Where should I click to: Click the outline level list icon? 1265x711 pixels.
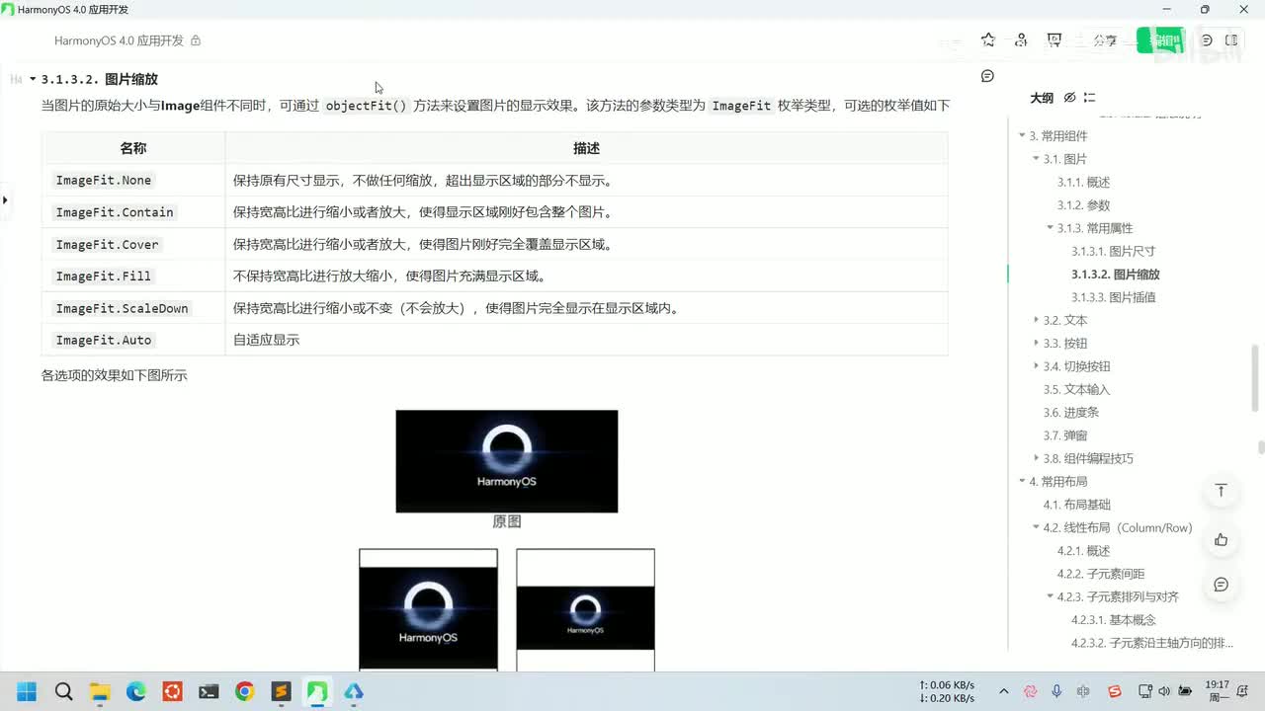click(1089, 98)
